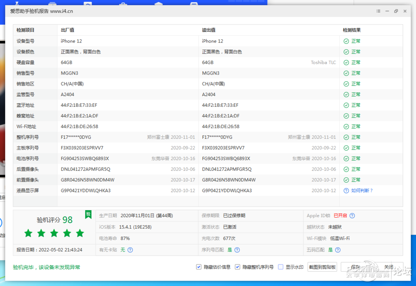Click the 检测项目 column header
416x286 pixels.
25,30
